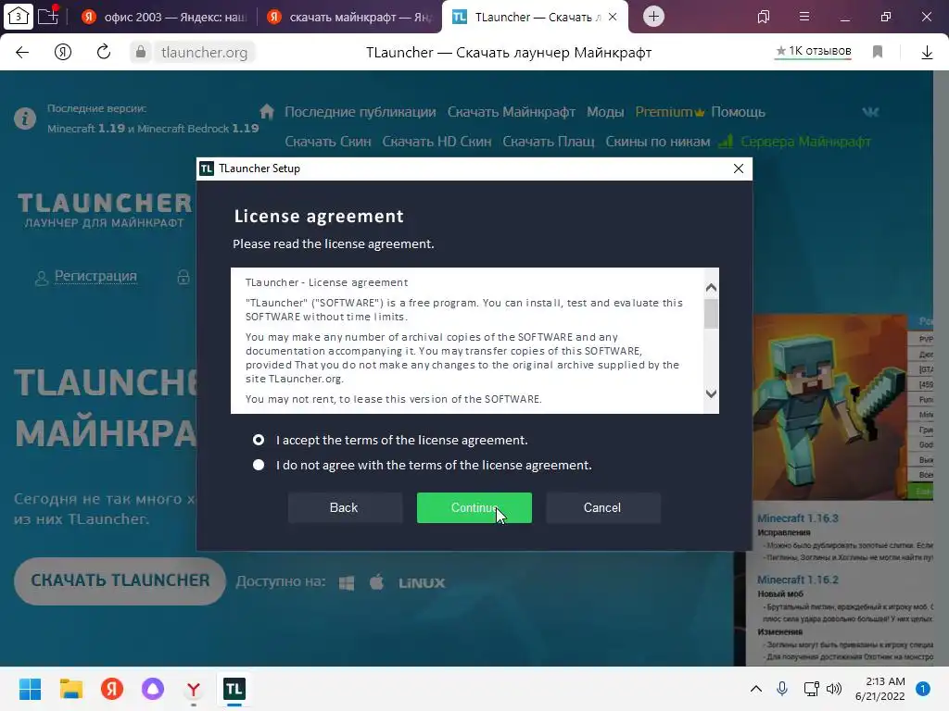The image size is (949, 711).
Task: Click the Apple platform icon
Action: (376, 582)
